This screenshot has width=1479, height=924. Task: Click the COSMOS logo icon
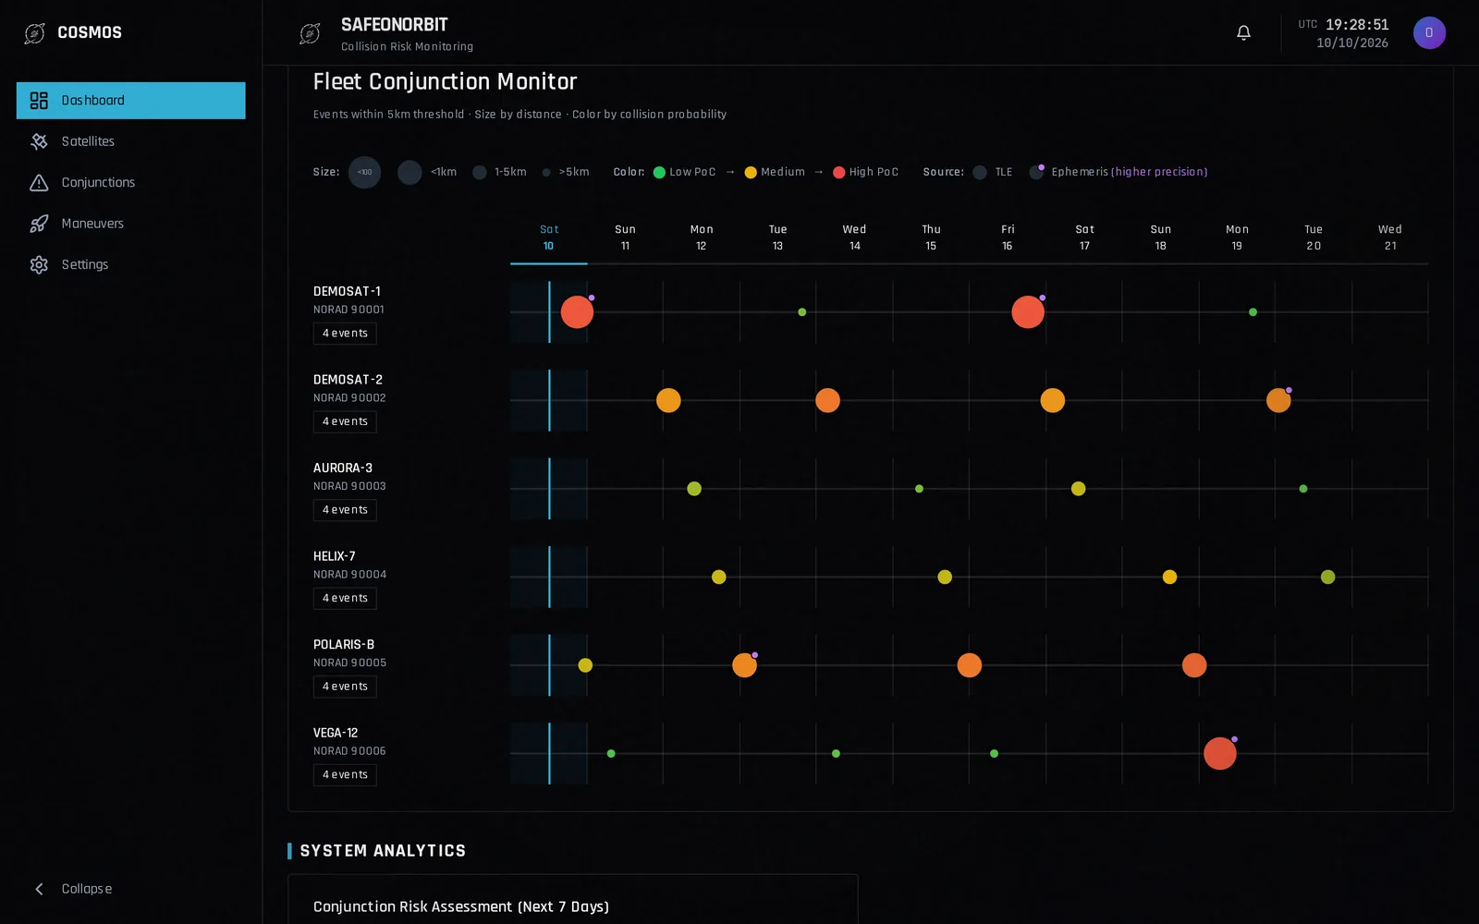(x=34, y=33)
